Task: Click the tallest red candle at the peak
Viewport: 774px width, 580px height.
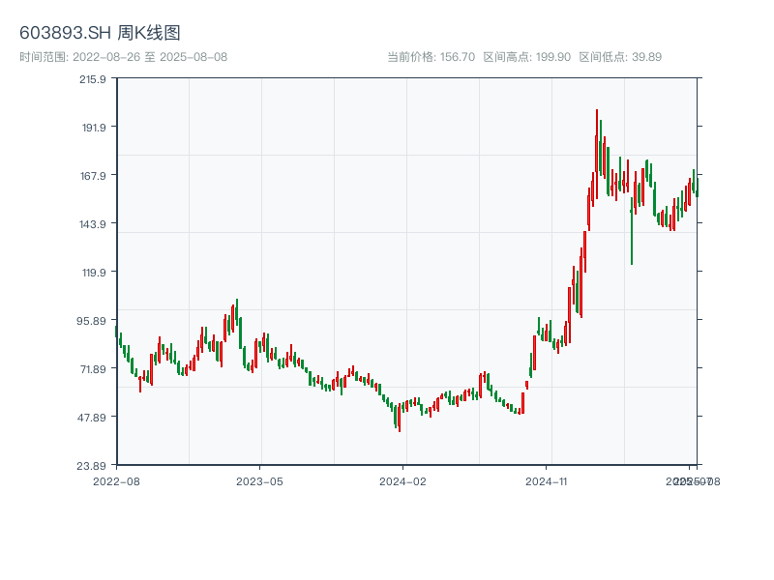Action: coord(597,145)
